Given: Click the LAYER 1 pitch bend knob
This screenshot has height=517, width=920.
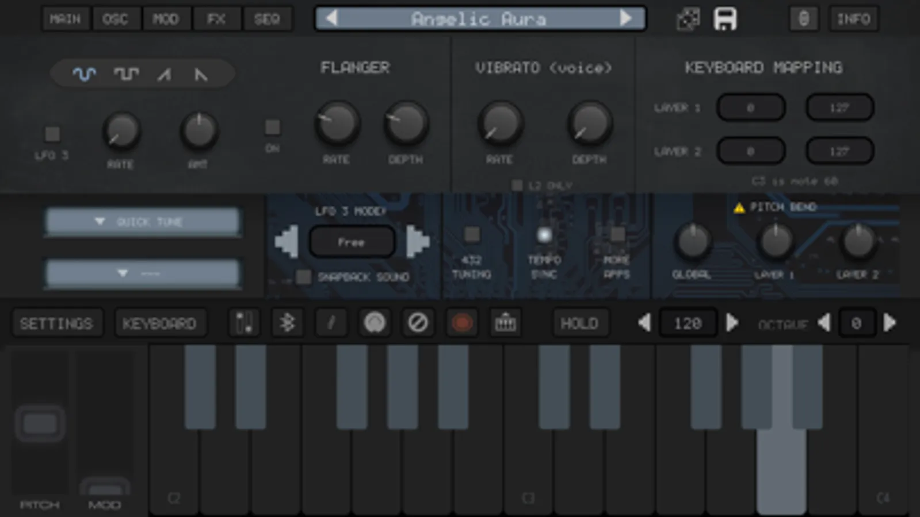Looking at the screenshot, I should (775, 242).
